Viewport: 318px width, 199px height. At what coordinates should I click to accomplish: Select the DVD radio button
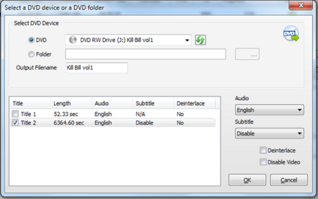tap(31, 40)
